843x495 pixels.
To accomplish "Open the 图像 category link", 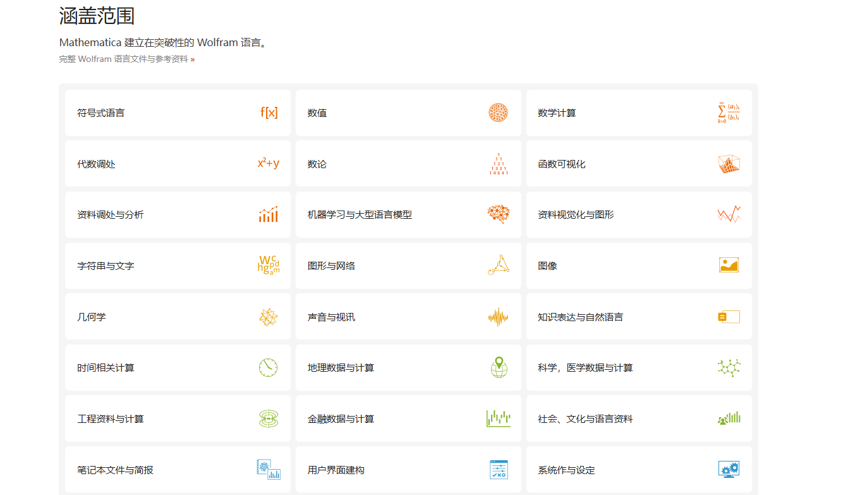I will (x=639, y=266).
